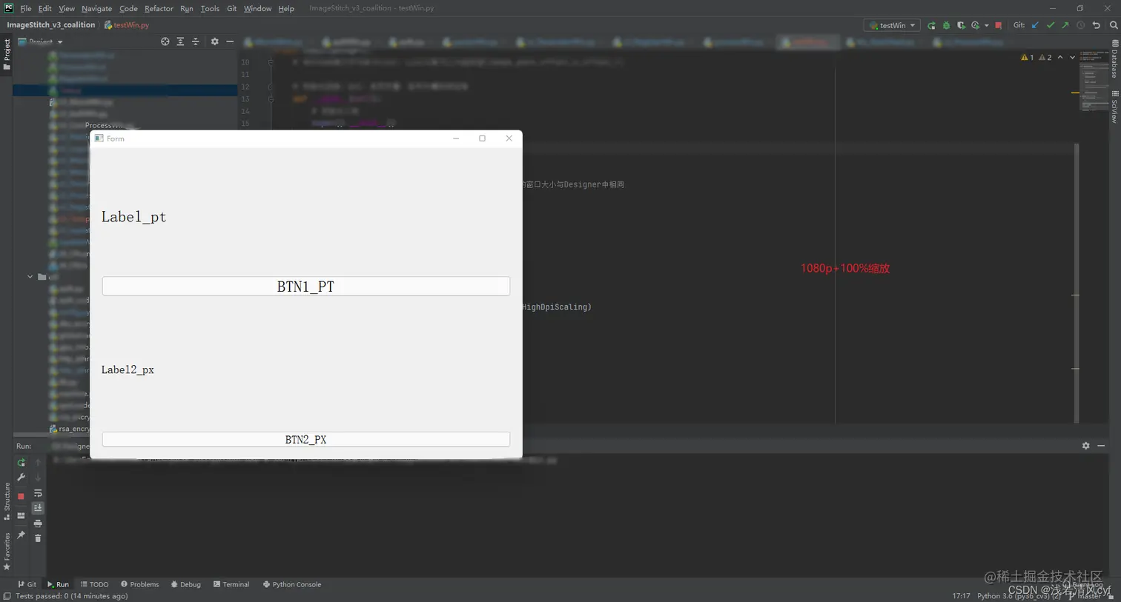
Task: Commit changes with the green Git checkmark
Action: [x=1050, y=25]
